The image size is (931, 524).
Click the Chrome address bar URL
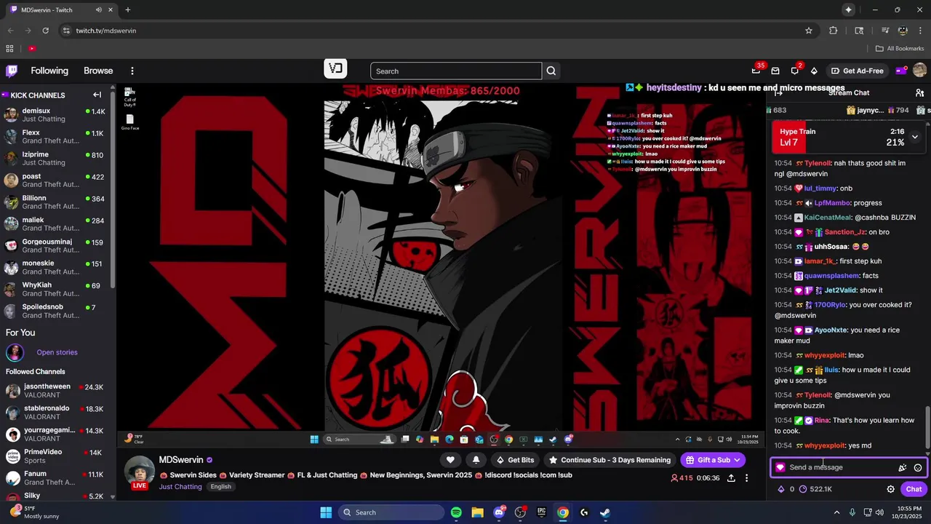pos(106,31)
